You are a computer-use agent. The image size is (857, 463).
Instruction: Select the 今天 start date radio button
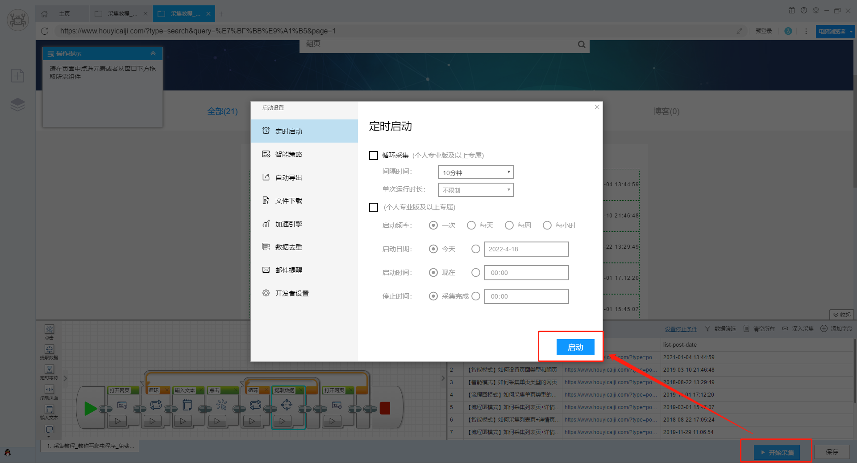tap(433, 249)
